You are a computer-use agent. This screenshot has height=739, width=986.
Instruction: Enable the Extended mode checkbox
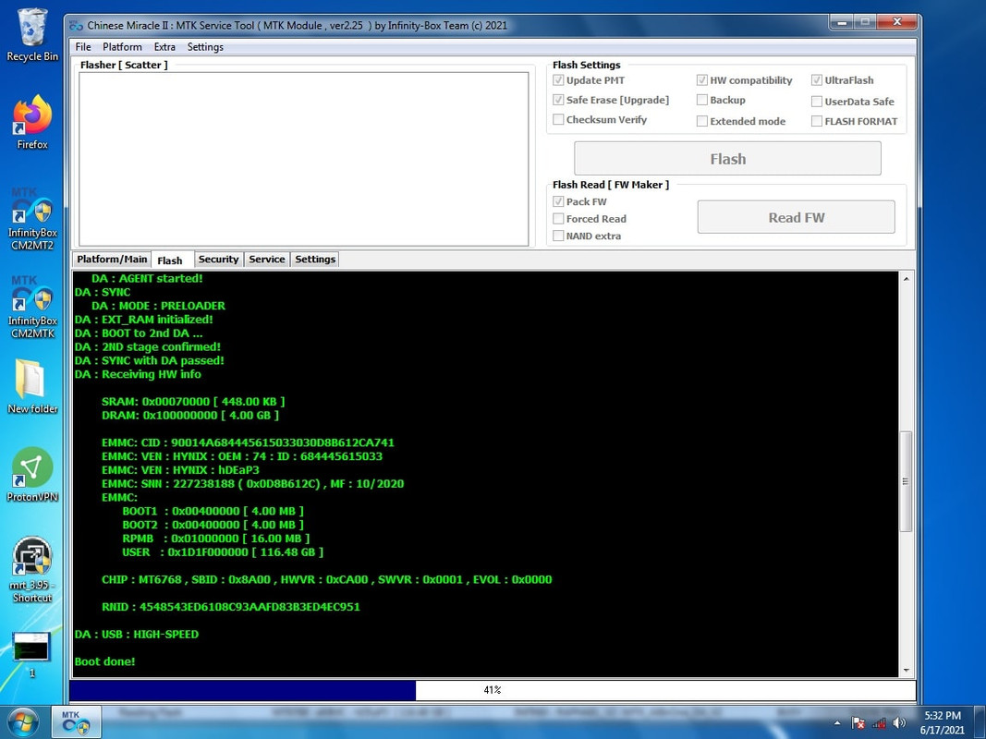pyautogui.click(x=702, y=121)
